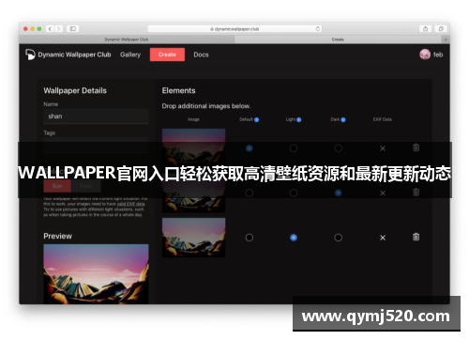
Task: Select Dark radio for second image
Action: [x=338, y=193]
